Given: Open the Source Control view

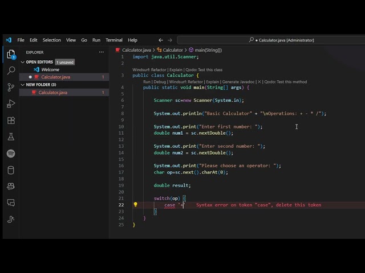Looking at the screenshot, I should click(11, 88).
